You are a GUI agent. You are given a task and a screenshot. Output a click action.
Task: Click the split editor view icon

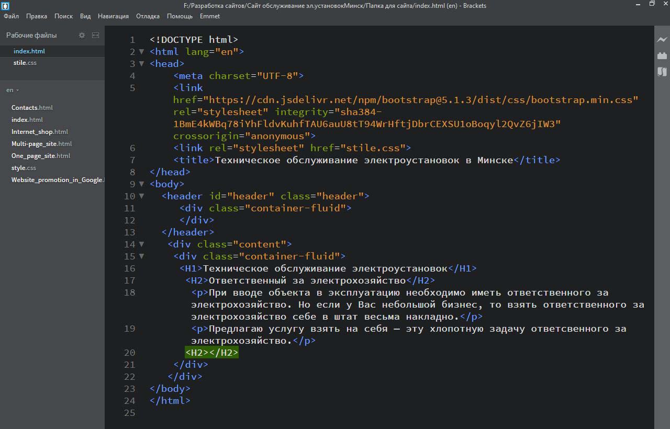point(95,35)
